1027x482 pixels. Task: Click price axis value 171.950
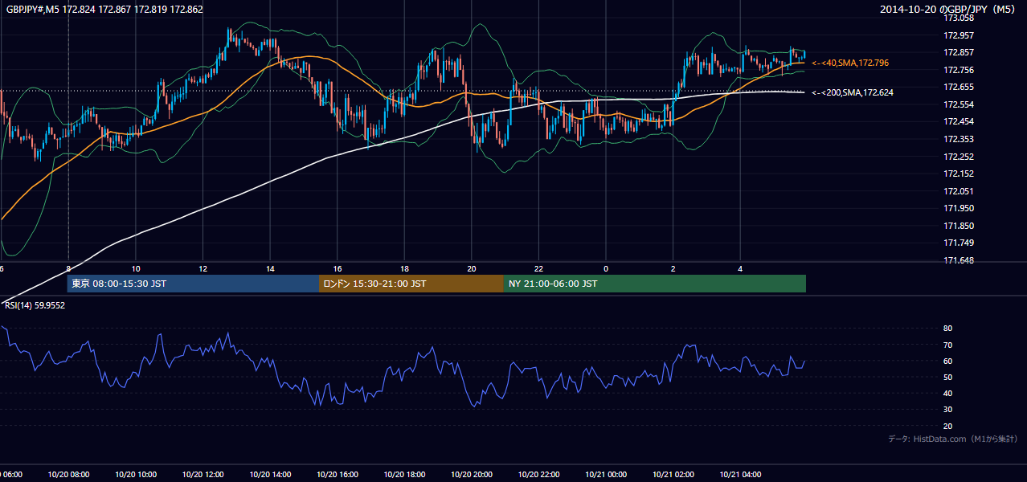[959, 209]
